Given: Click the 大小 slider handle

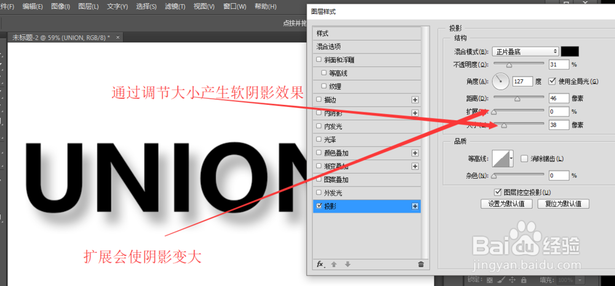Looking at the screenshot, I should click(504, 126).
